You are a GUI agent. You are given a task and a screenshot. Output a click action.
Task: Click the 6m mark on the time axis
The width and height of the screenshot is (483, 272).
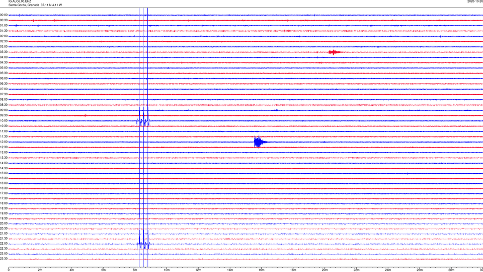tap(104, 270)
